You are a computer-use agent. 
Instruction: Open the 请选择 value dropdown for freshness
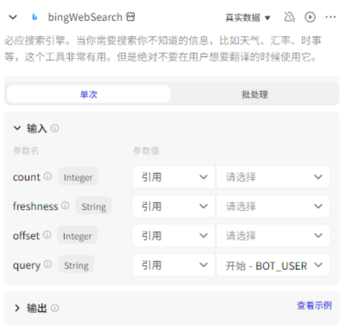pyautogui.click(x=273, y=206)
